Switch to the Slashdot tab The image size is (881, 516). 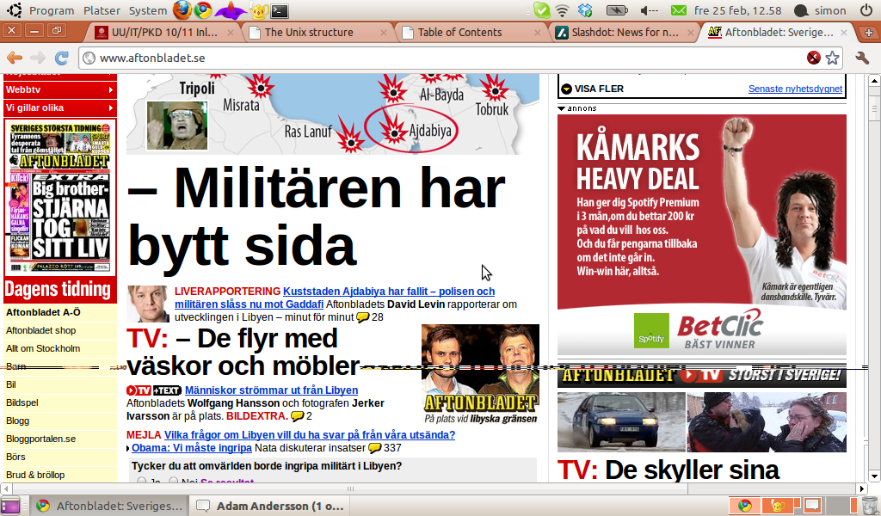tap(618, 33)
